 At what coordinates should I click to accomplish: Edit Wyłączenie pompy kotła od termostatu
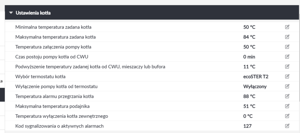287,87
